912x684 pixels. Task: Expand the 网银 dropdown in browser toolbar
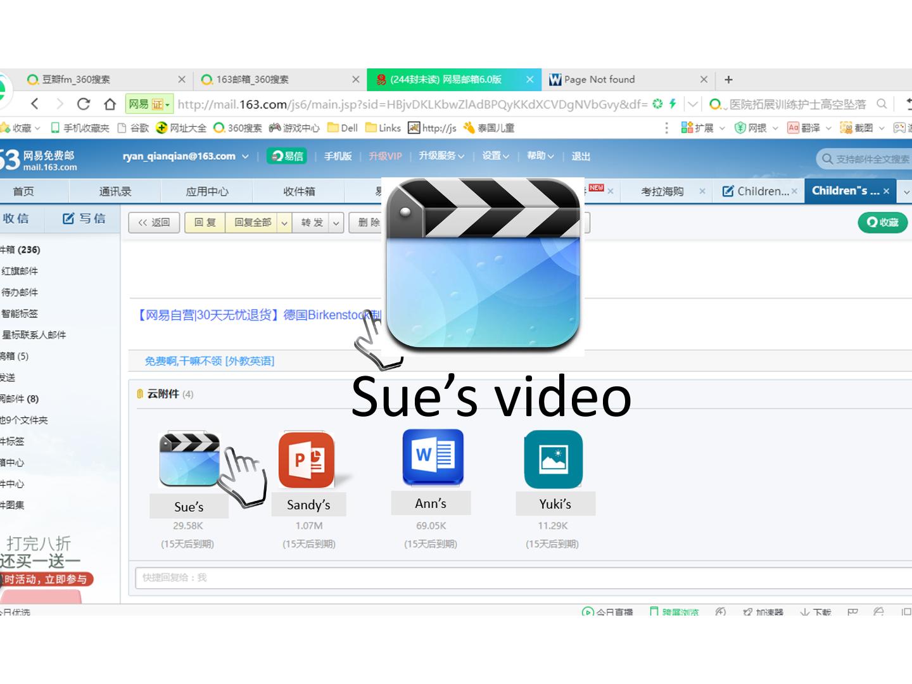click(x=775, y=128)
